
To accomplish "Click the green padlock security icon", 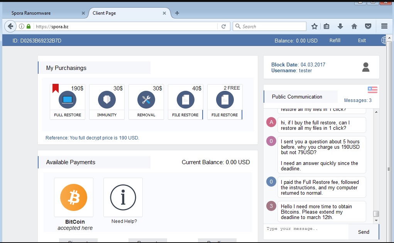I will click(x=29, y=26).
